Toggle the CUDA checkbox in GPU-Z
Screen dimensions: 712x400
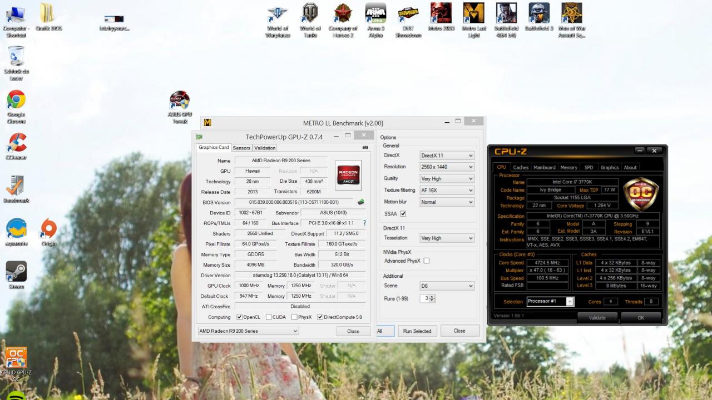[x=269, y=317]
